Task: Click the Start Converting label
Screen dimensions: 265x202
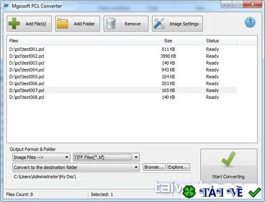Action: pos(228,177)
